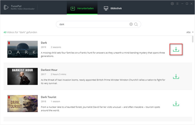Clear the search field text
Viewport: 195px width, 125px height.
131,24
